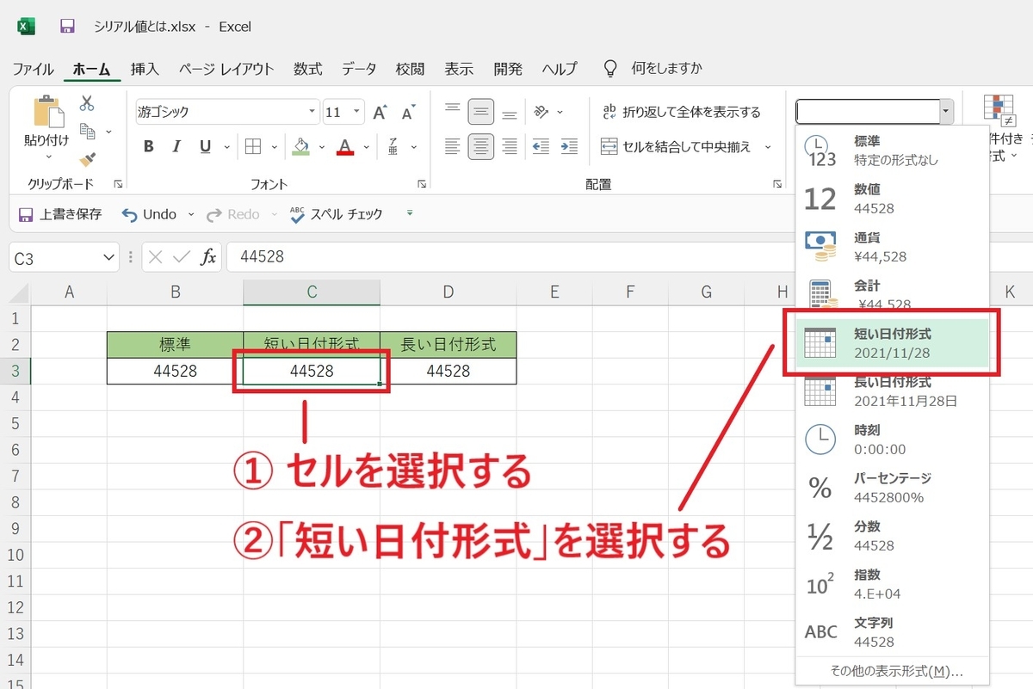Viewport: 1033px width, 689px height.
Task: Cut selection with the scissors icon
Action: pos(87,103)
